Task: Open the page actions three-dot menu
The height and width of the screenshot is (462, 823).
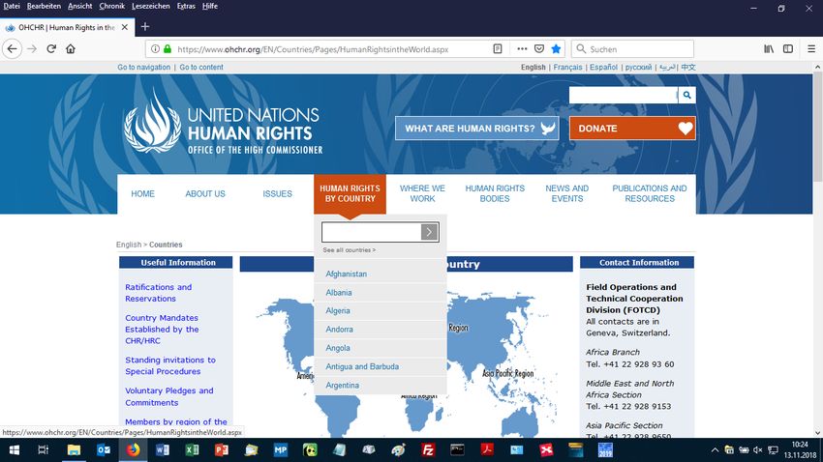Action: [522, 48]
